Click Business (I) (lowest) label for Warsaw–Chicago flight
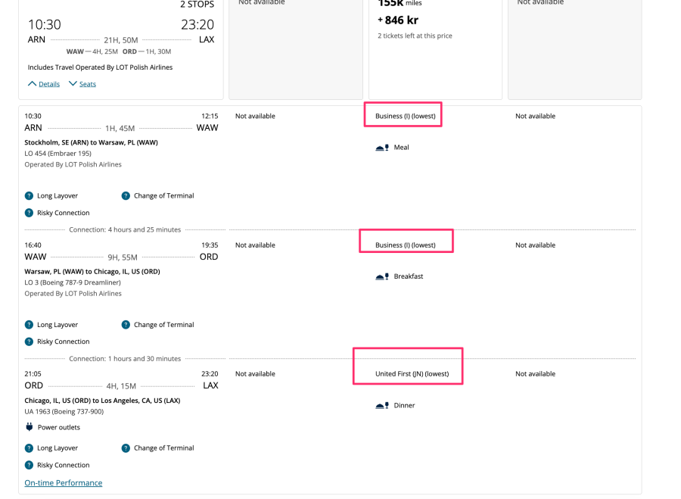Viewport: 681px width, 499px height. tap(405, 245)
